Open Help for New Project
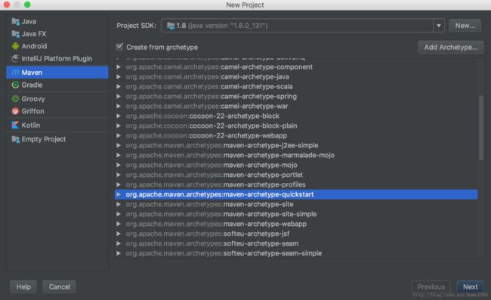Viewport: 491px width, 300px height. [x=23, y=286]
